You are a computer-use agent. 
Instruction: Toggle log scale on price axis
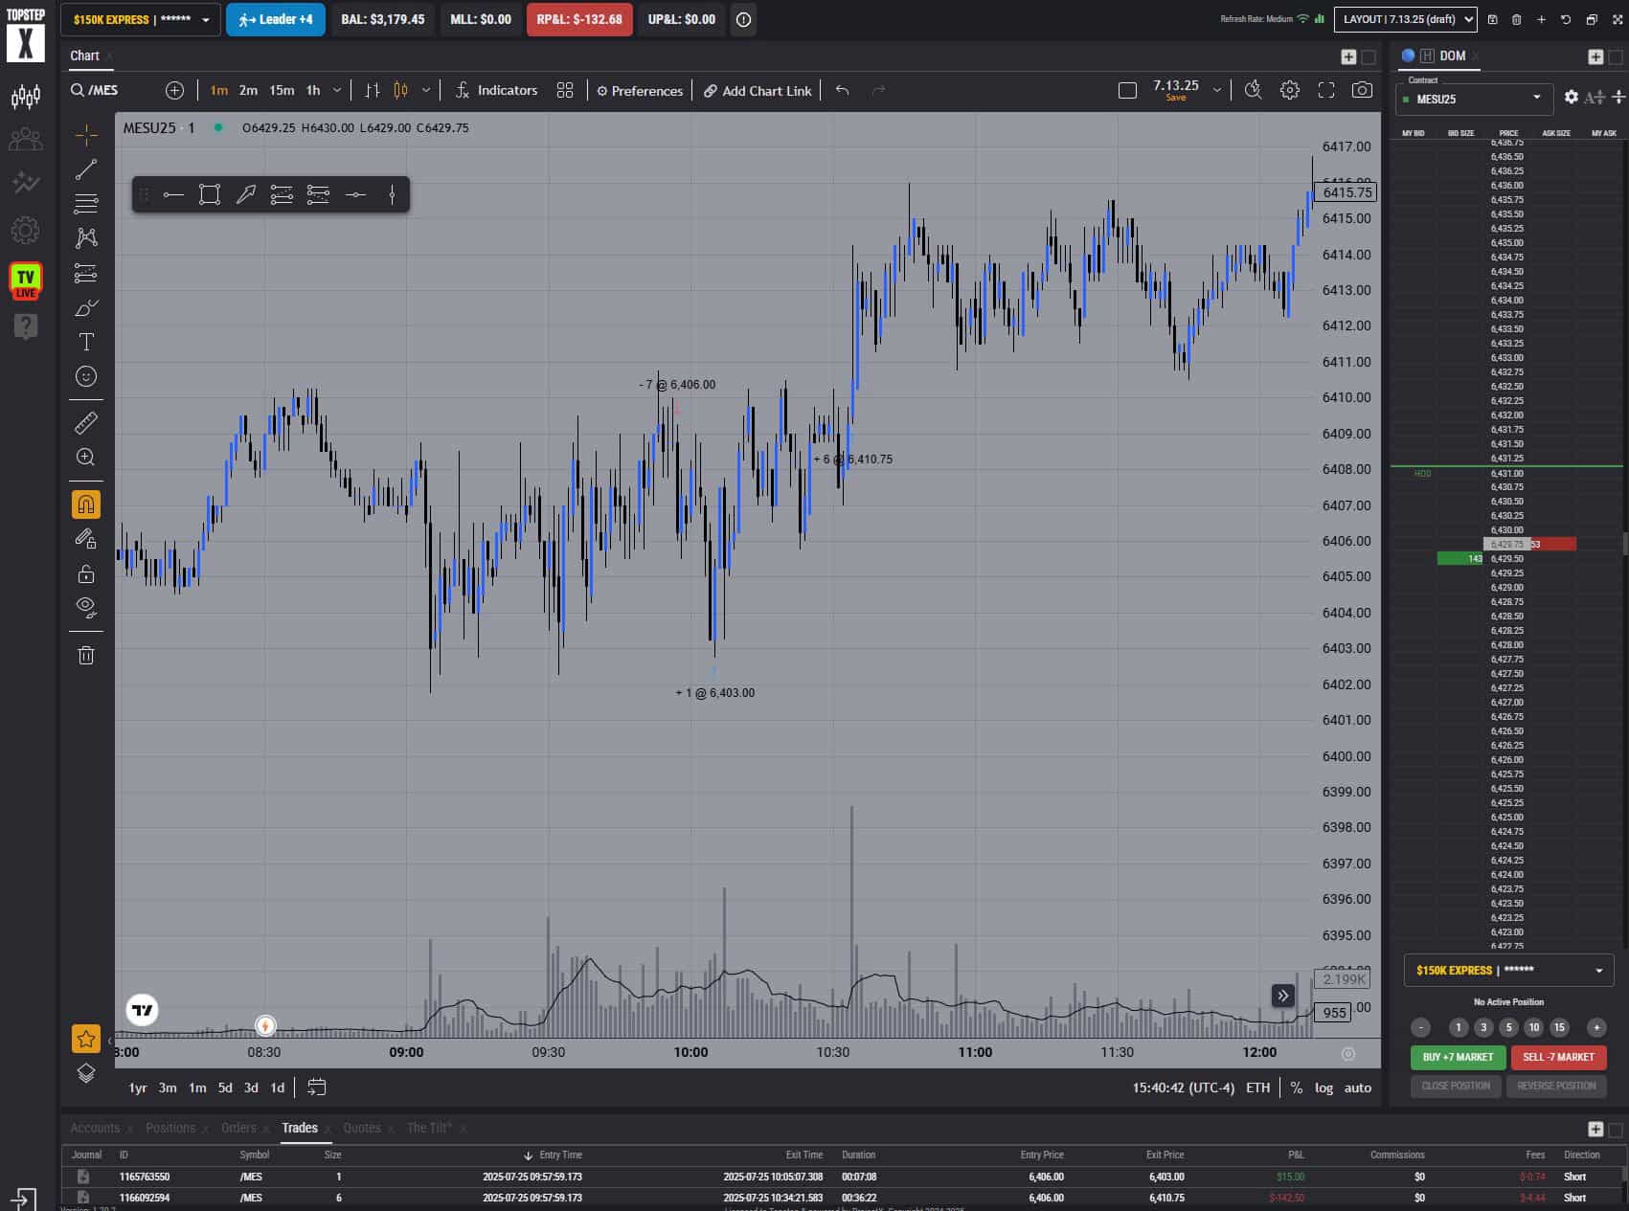pos(1324,1088)
